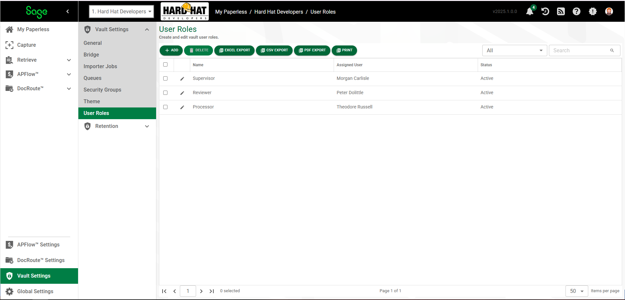Screen dimensions: 625x300
Task: Click the search magnifier icon
Action: tap(612, 50)
